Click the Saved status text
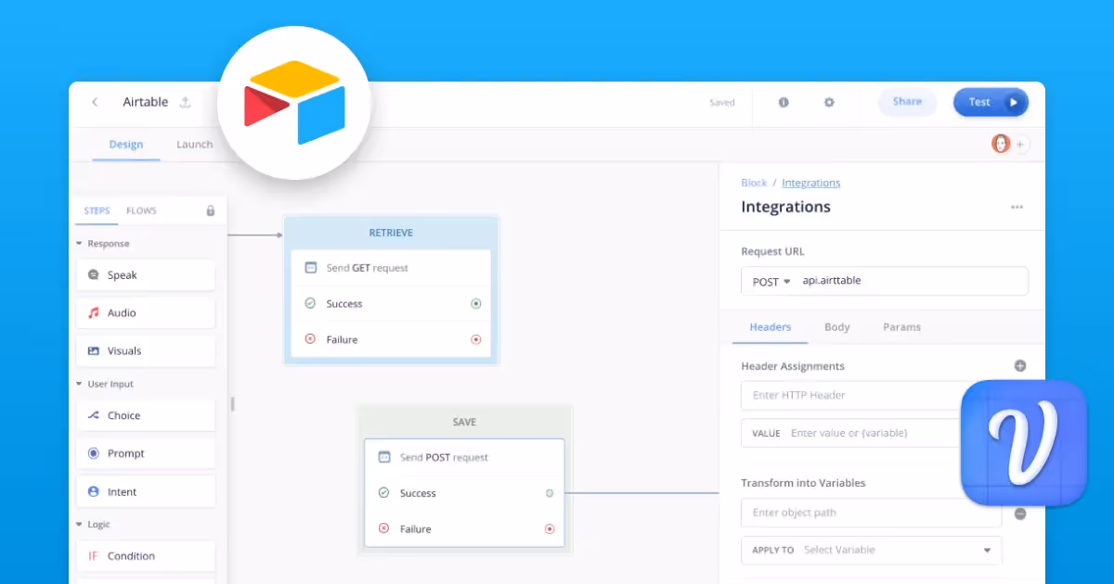Screen dimensions: 1114x584 coord(722,103)
